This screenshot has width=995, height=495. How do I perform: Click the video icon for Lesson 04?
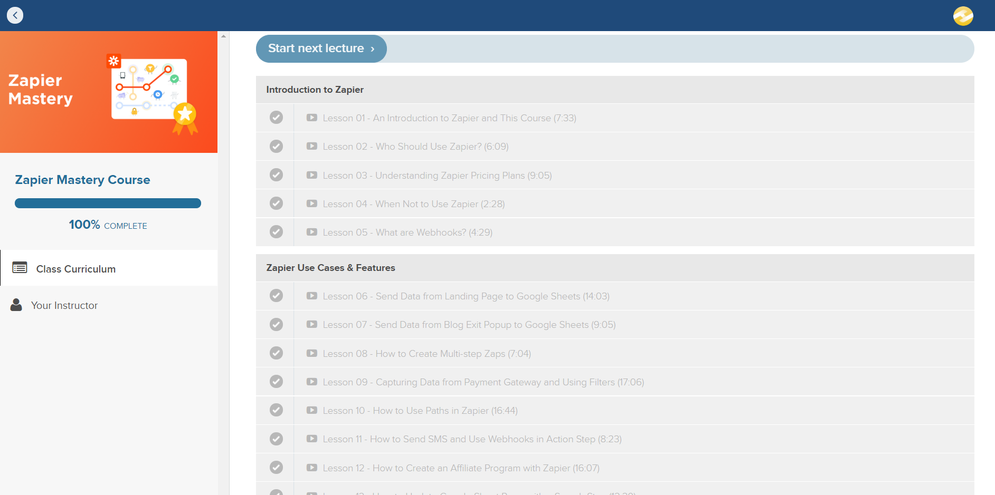click(312, 203)
